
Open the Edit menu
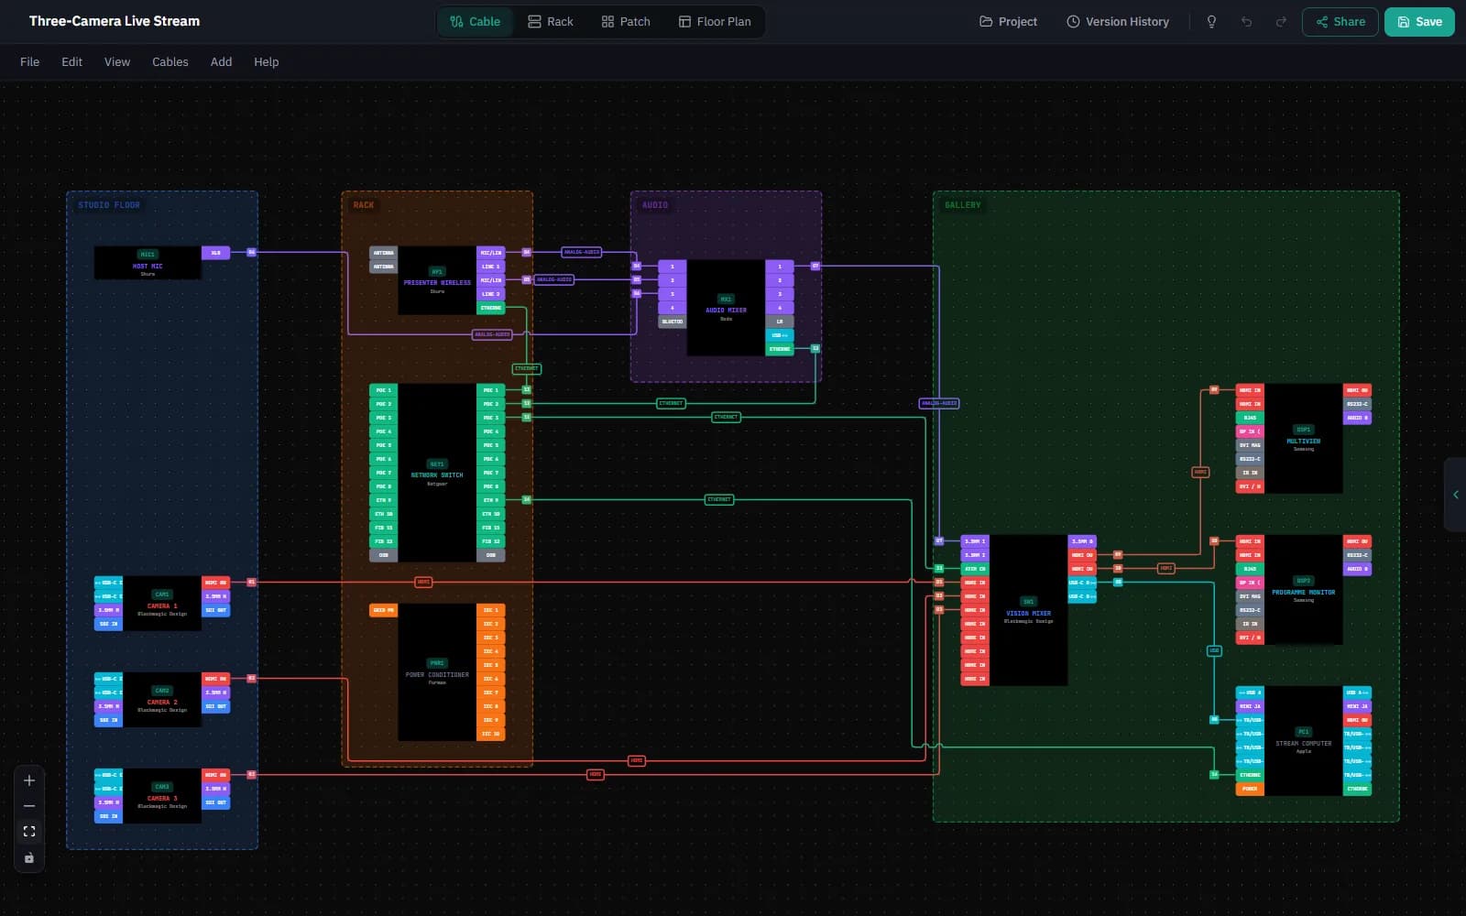(x=71, y=62)
